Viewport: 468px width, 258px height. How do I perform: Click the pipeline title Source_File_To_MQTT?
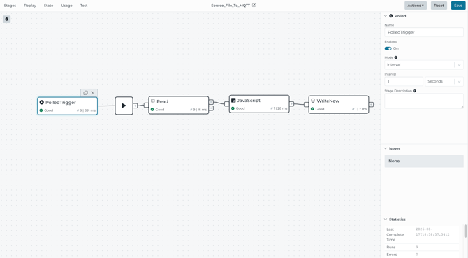231,6
